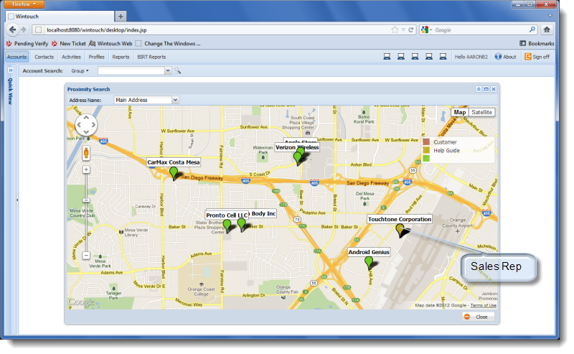This screenshot has width=574, height=354.
Task: Open the Account Search combo arrow
Action: (x=168, y=70)
